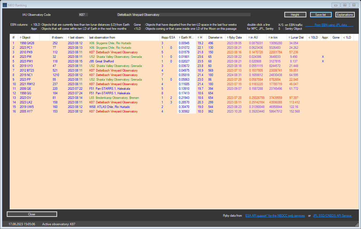Image resolution: width=361 pixels, height=229 pixels.
Task: Sort by the 'last observ.' column header
Action: 77,37
